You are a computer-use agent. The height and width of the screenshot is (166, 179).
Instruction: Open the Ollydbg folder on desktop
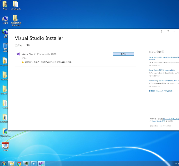coord(16,21)
